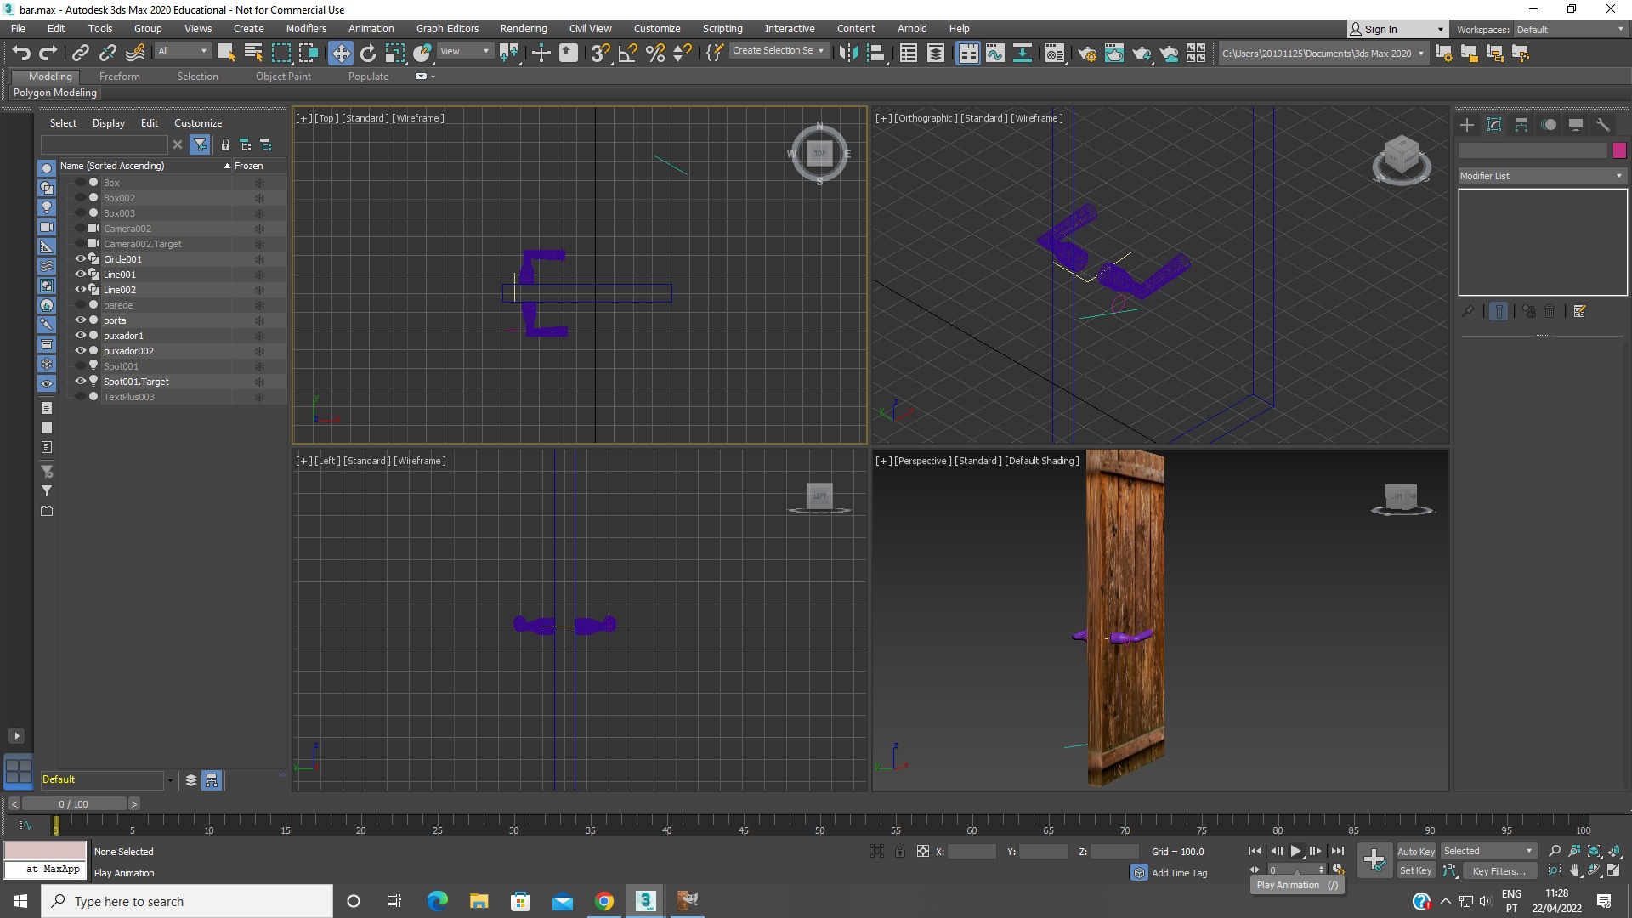
Task: Open the Curve Editor icon
Action: [995, 53]
